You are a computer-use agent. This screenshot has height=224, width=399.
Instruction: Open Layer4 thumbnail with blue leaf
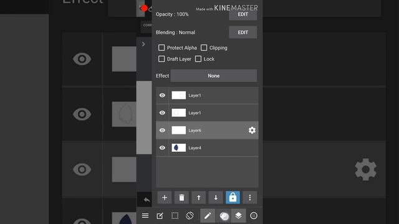179,148
